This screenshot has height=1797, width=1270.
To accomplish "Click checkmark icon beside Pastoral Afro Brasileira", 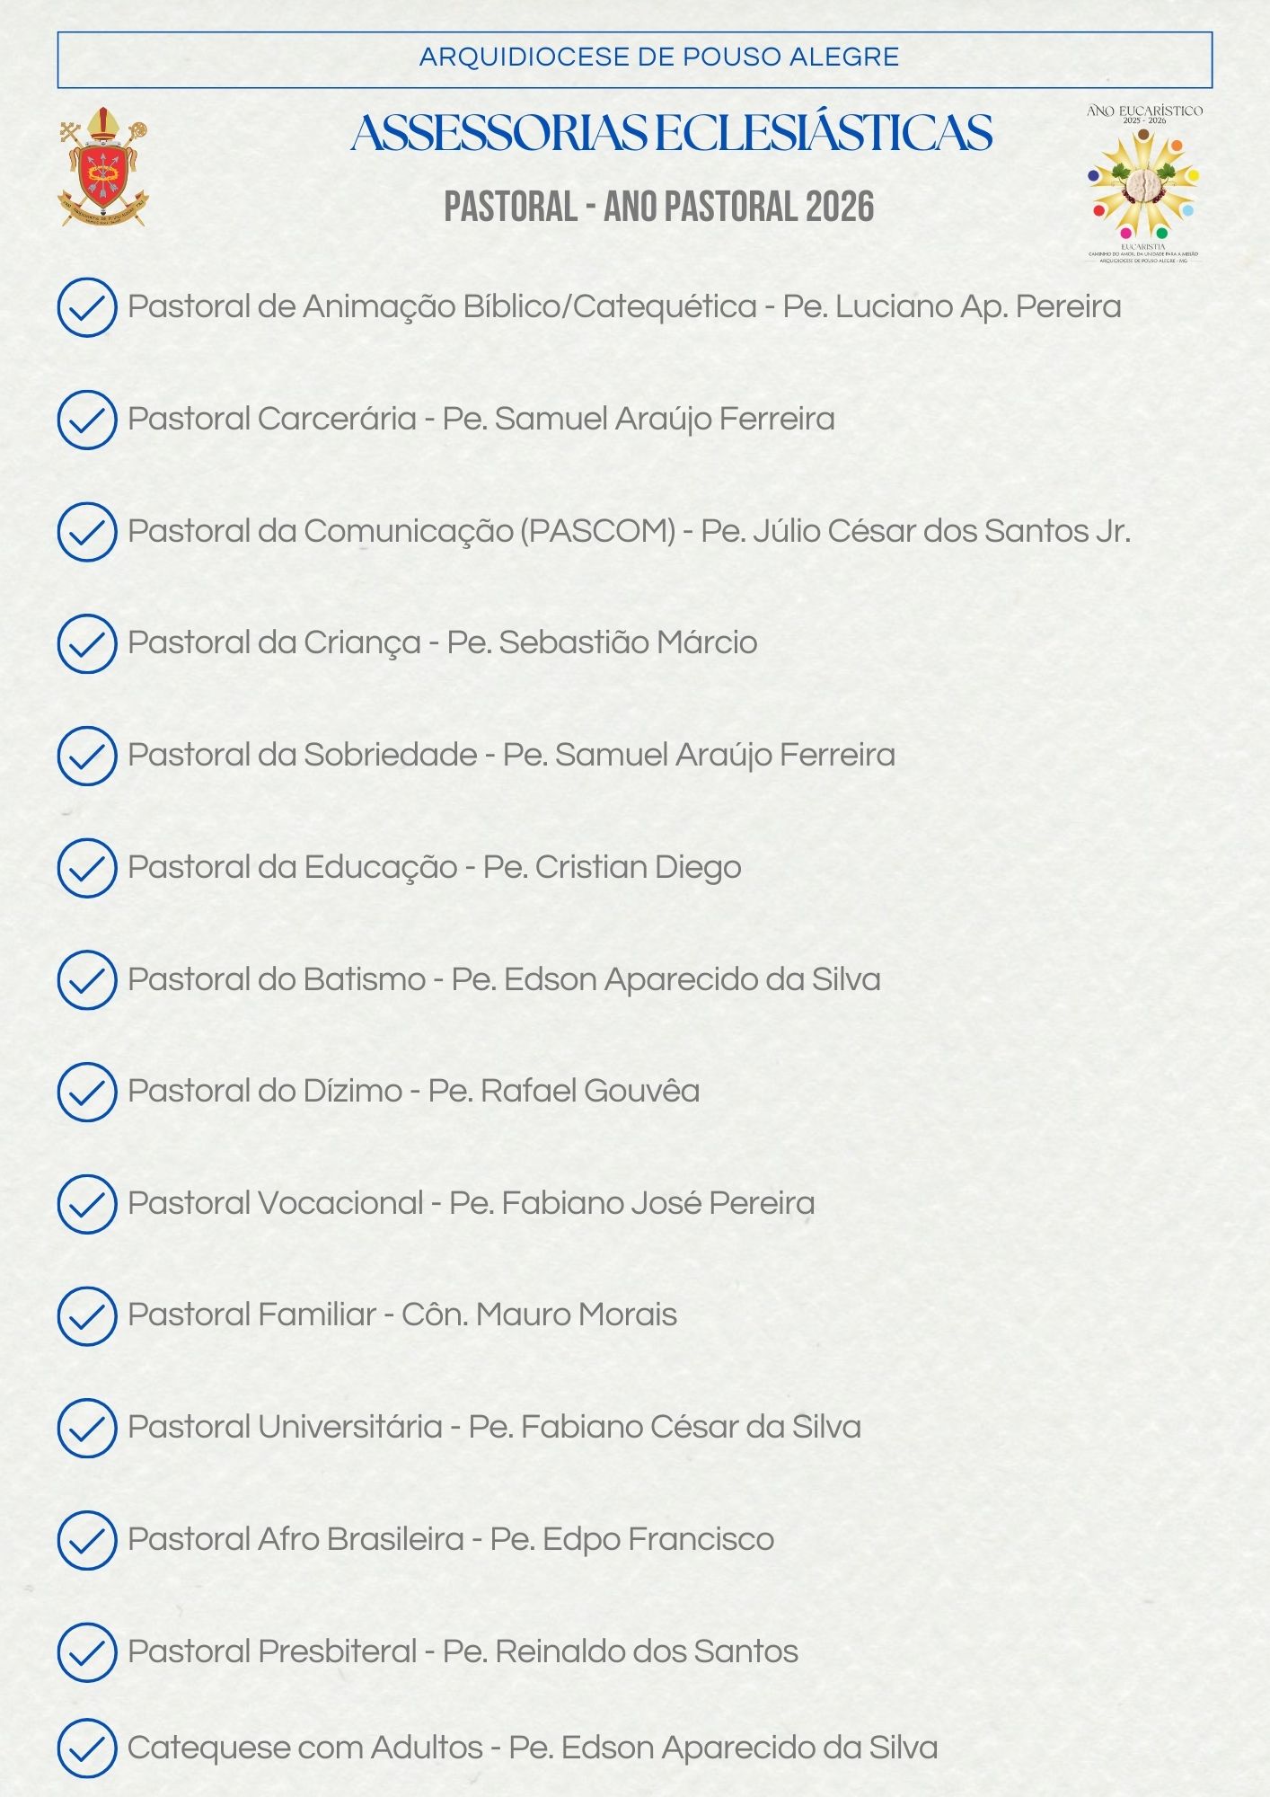I will tap(87, 1540).
